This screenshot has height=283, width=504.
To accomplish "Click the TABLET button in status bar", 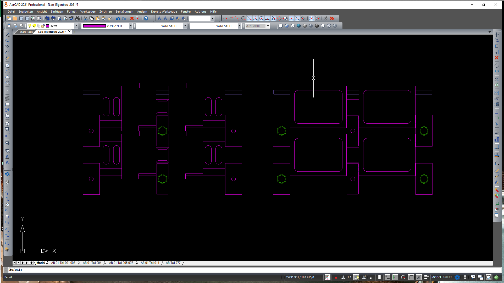I will 447,277.
